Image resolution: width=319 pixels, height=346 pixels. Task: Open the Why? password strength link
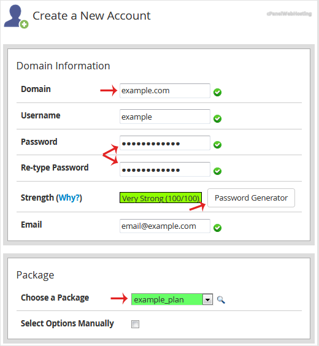70,198
